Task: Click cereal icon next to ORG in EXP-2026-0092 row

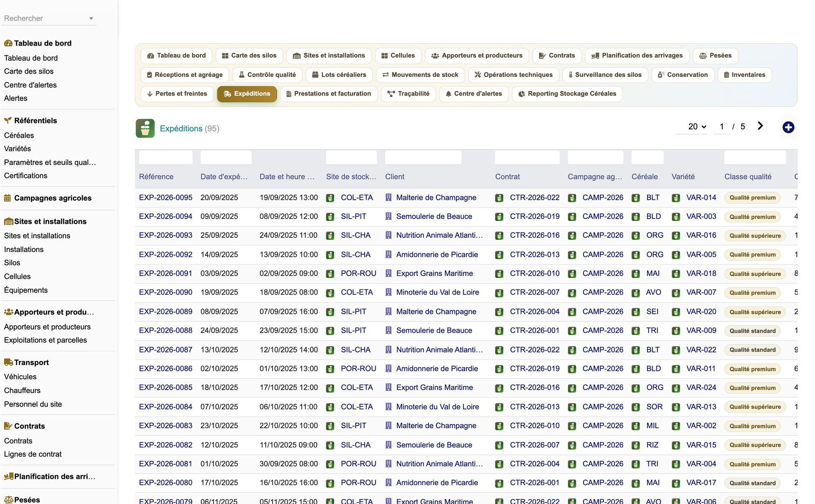Action: (636, 255)
